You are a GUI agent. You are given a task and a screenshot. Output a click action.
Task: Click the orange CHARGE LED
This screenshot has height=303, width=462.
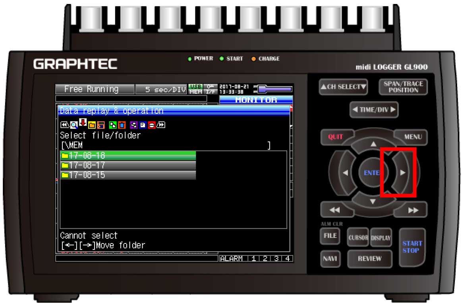pos(253,59)
